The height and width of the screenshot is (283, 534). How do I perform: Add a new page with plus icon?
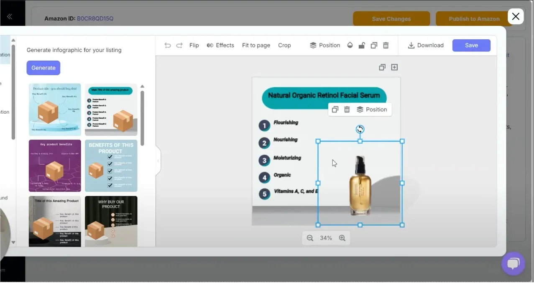point(394,67)
